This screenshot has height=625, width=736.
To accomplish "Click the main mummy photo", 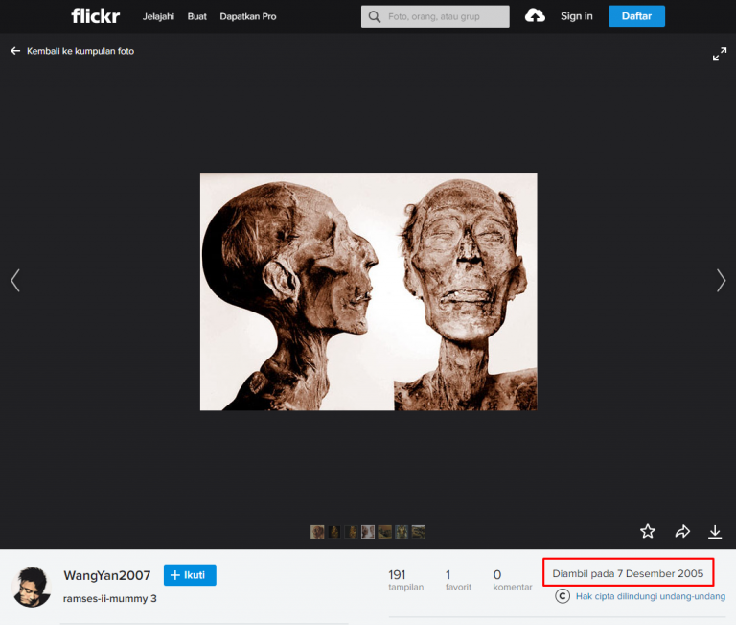I will click(x=368, y=291).
